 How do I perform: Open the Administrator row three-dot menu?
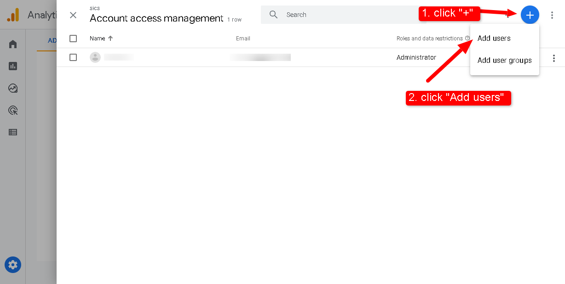(x=554, y=58)
